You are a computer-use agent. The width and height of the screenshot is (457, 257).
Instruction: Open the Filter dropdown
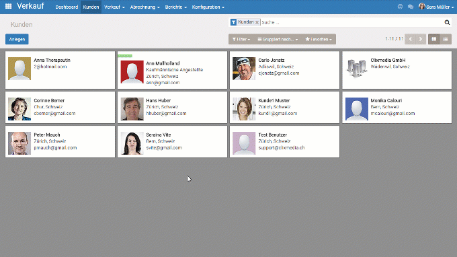click(x=241, y=39)
